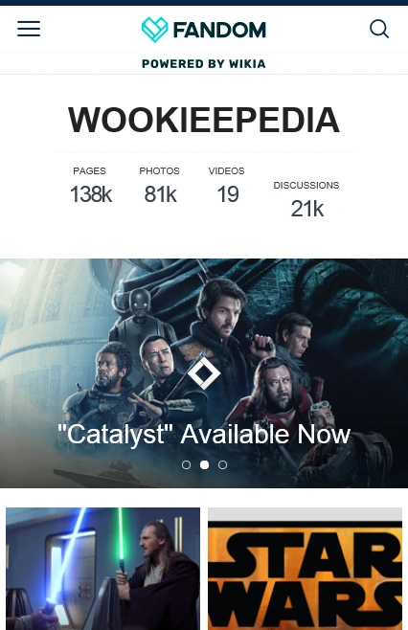The image size is (408, 630).
Task: Select the third carousel dot
Action: 222,465
